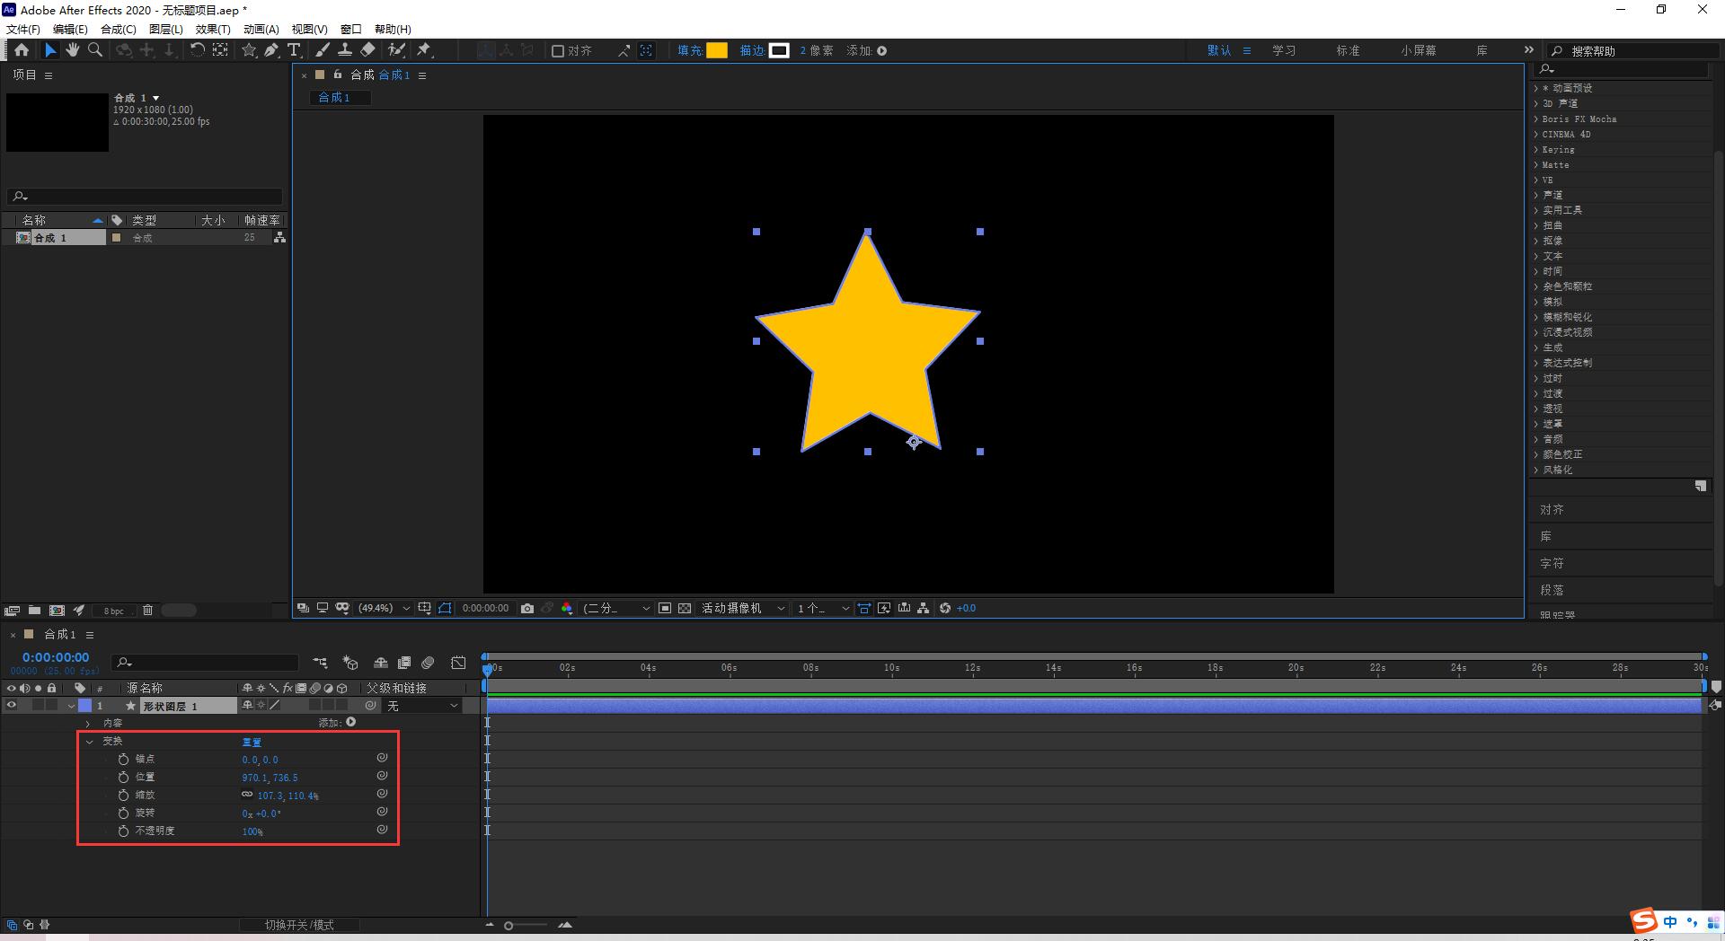Image resolution: width=1725 pixels, height=941 pixels.
Task: Expand the 扭曲 effects category
Action: [1535, 225]
